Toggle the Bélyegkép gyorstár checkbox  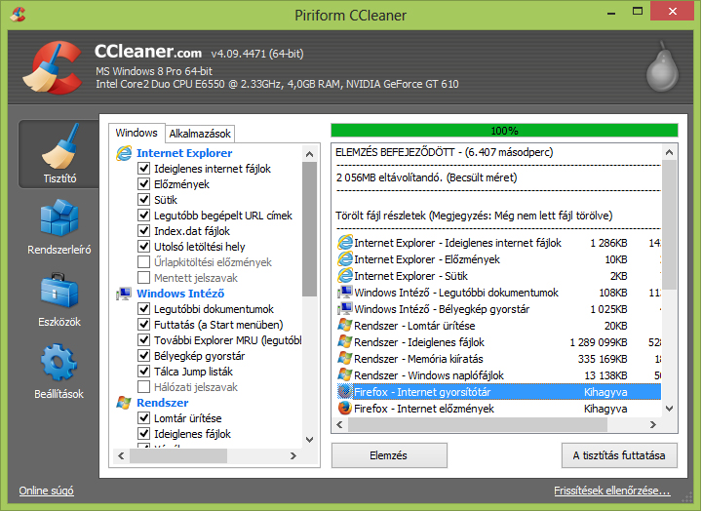pyautogui.click(x=144, y=356)
